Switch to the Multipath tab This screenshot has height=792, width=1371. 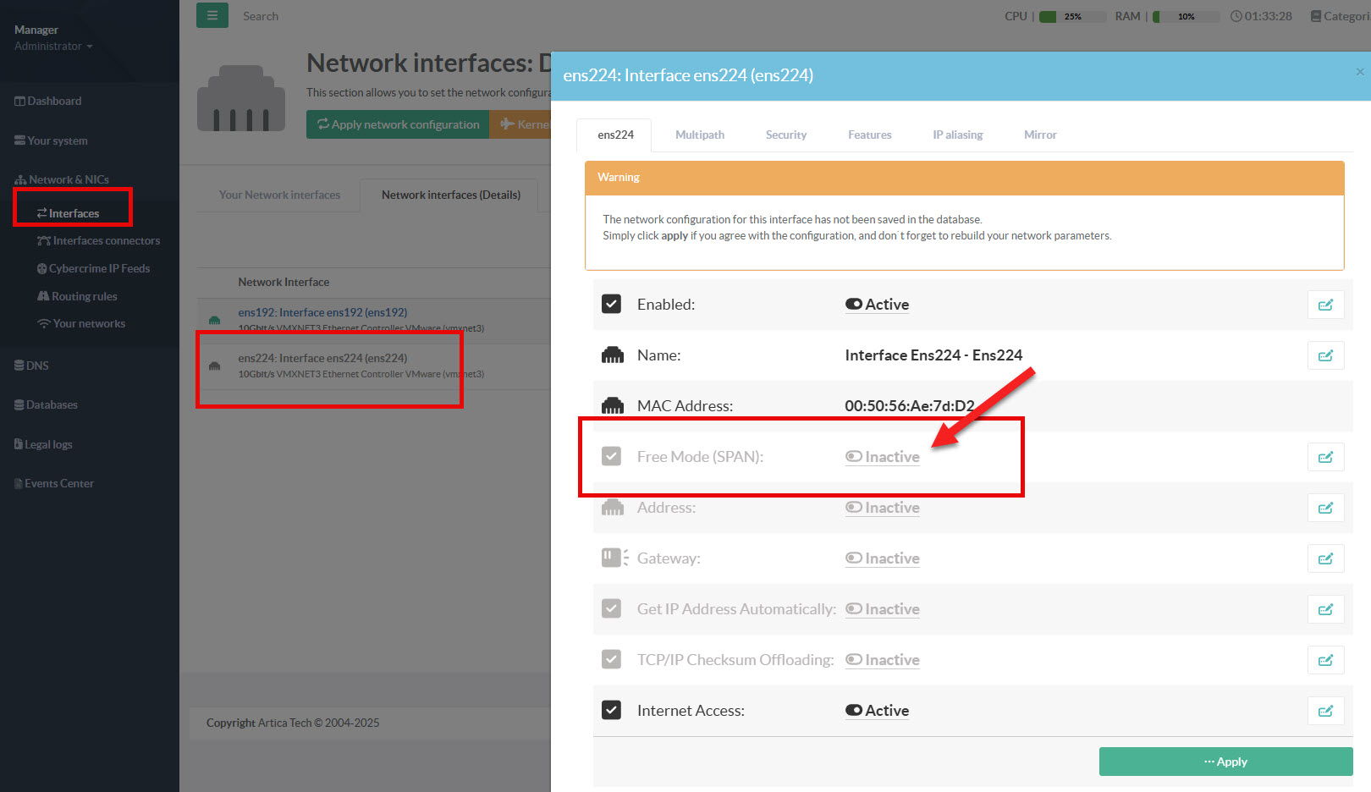(x=700, y=135)
